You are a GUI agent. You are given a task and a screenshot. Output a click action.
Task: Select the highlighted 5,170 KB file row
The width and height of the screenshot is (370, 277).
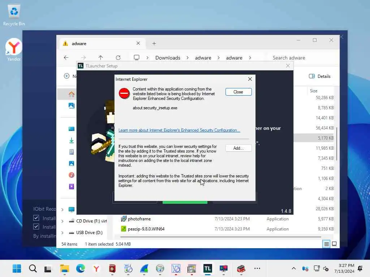click(x=314, y=138)
